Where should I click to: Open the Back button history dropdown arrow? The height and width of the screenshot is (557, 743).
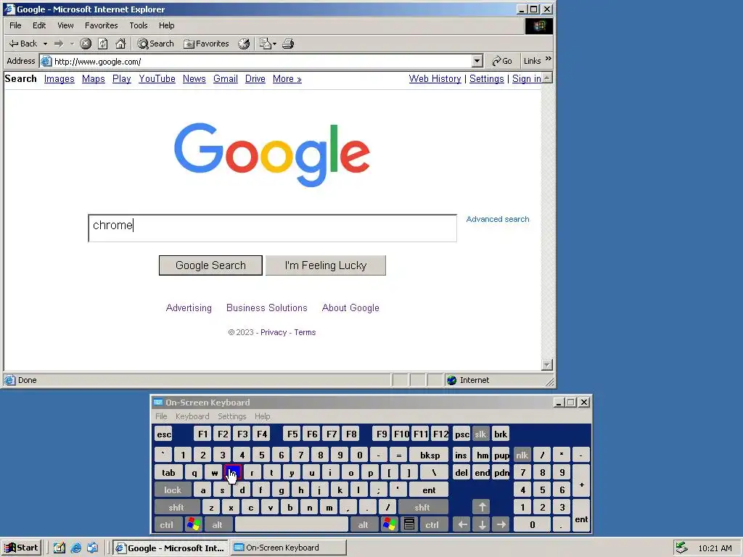(45, 44)
